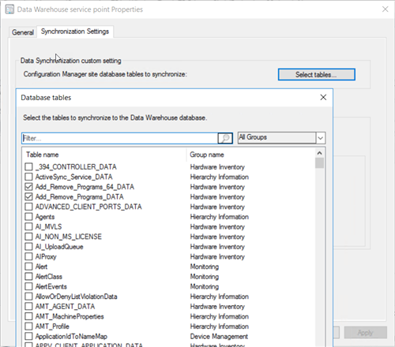Click Device Management group cell

[x=219, y=337]
